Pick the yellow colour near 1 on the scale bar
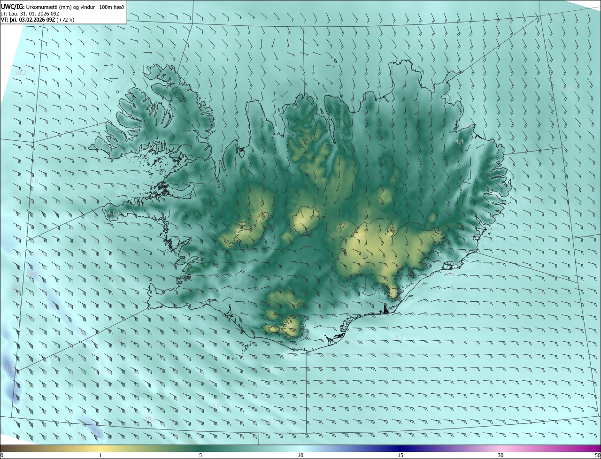The width and height of the screenshot is (601, 459). click(100, 448)
